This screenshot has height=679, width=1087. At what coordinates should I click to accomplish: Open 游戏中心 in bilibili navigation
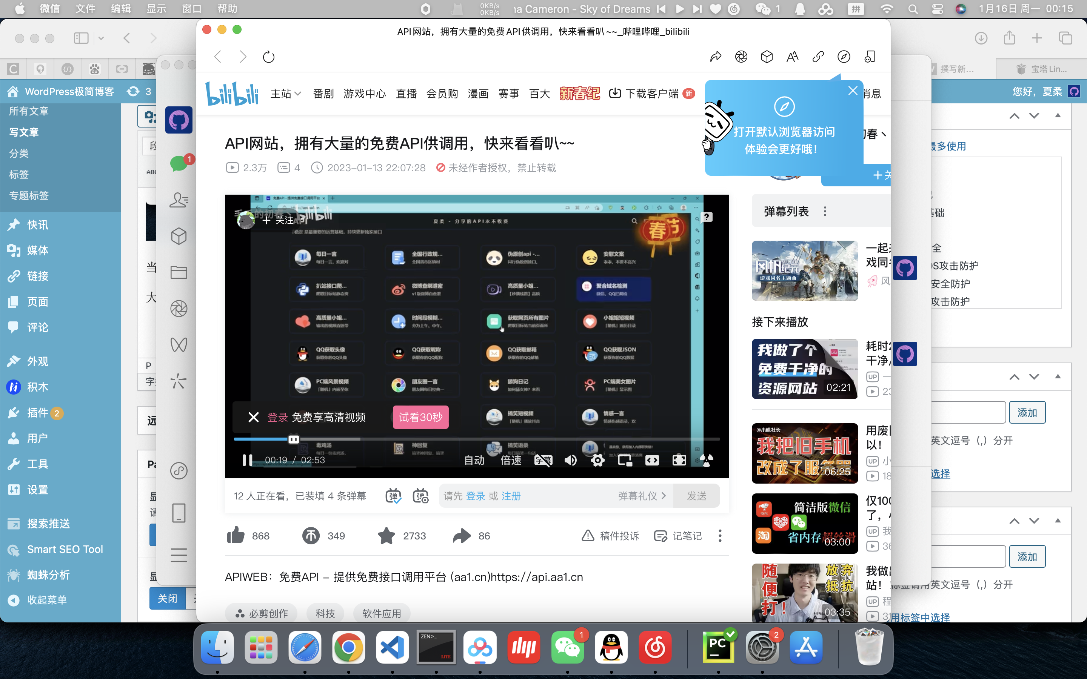[365, 94]
